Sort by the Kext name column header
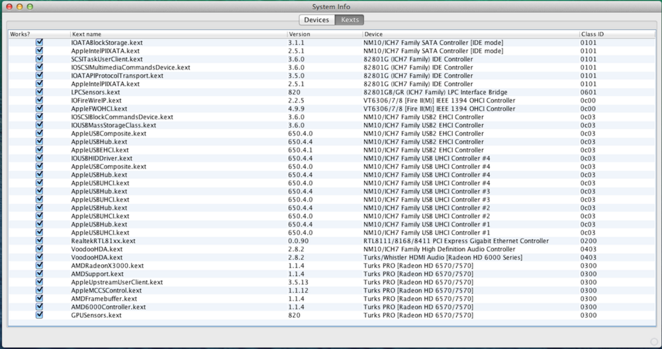Image resolution: width=662 pixels, height=349 pixels. pos(177,34)
